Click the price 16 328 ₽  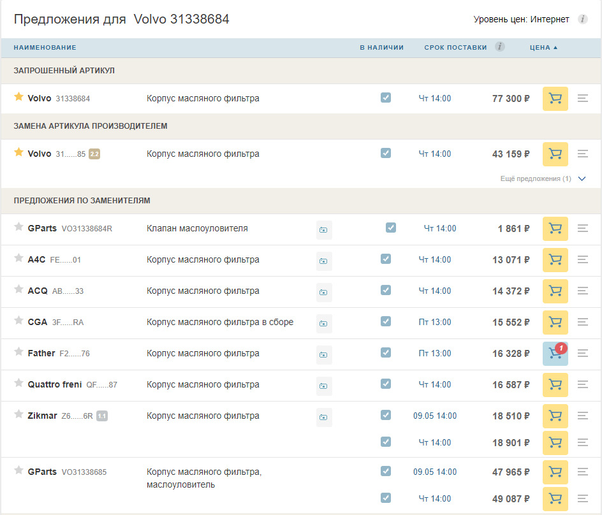click(x=511, y=354)
